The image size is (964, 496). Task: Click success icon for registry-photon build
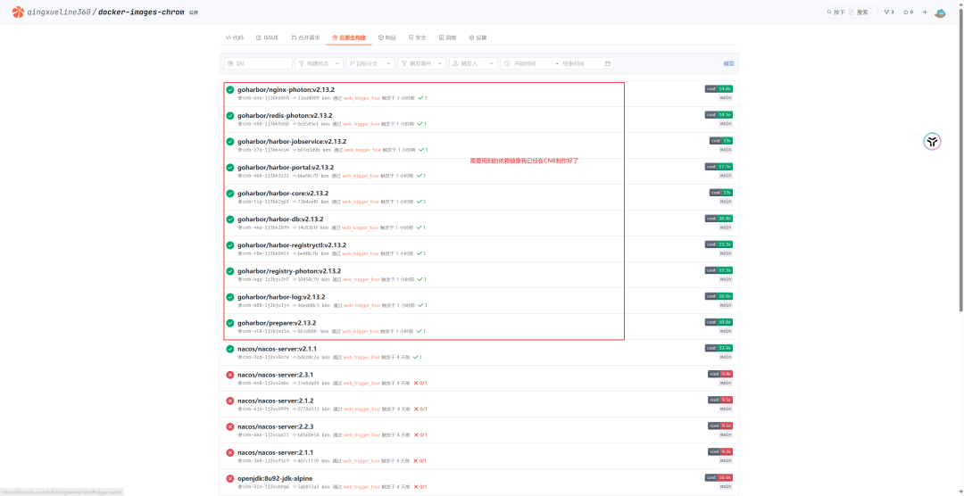tap(230, 271)
